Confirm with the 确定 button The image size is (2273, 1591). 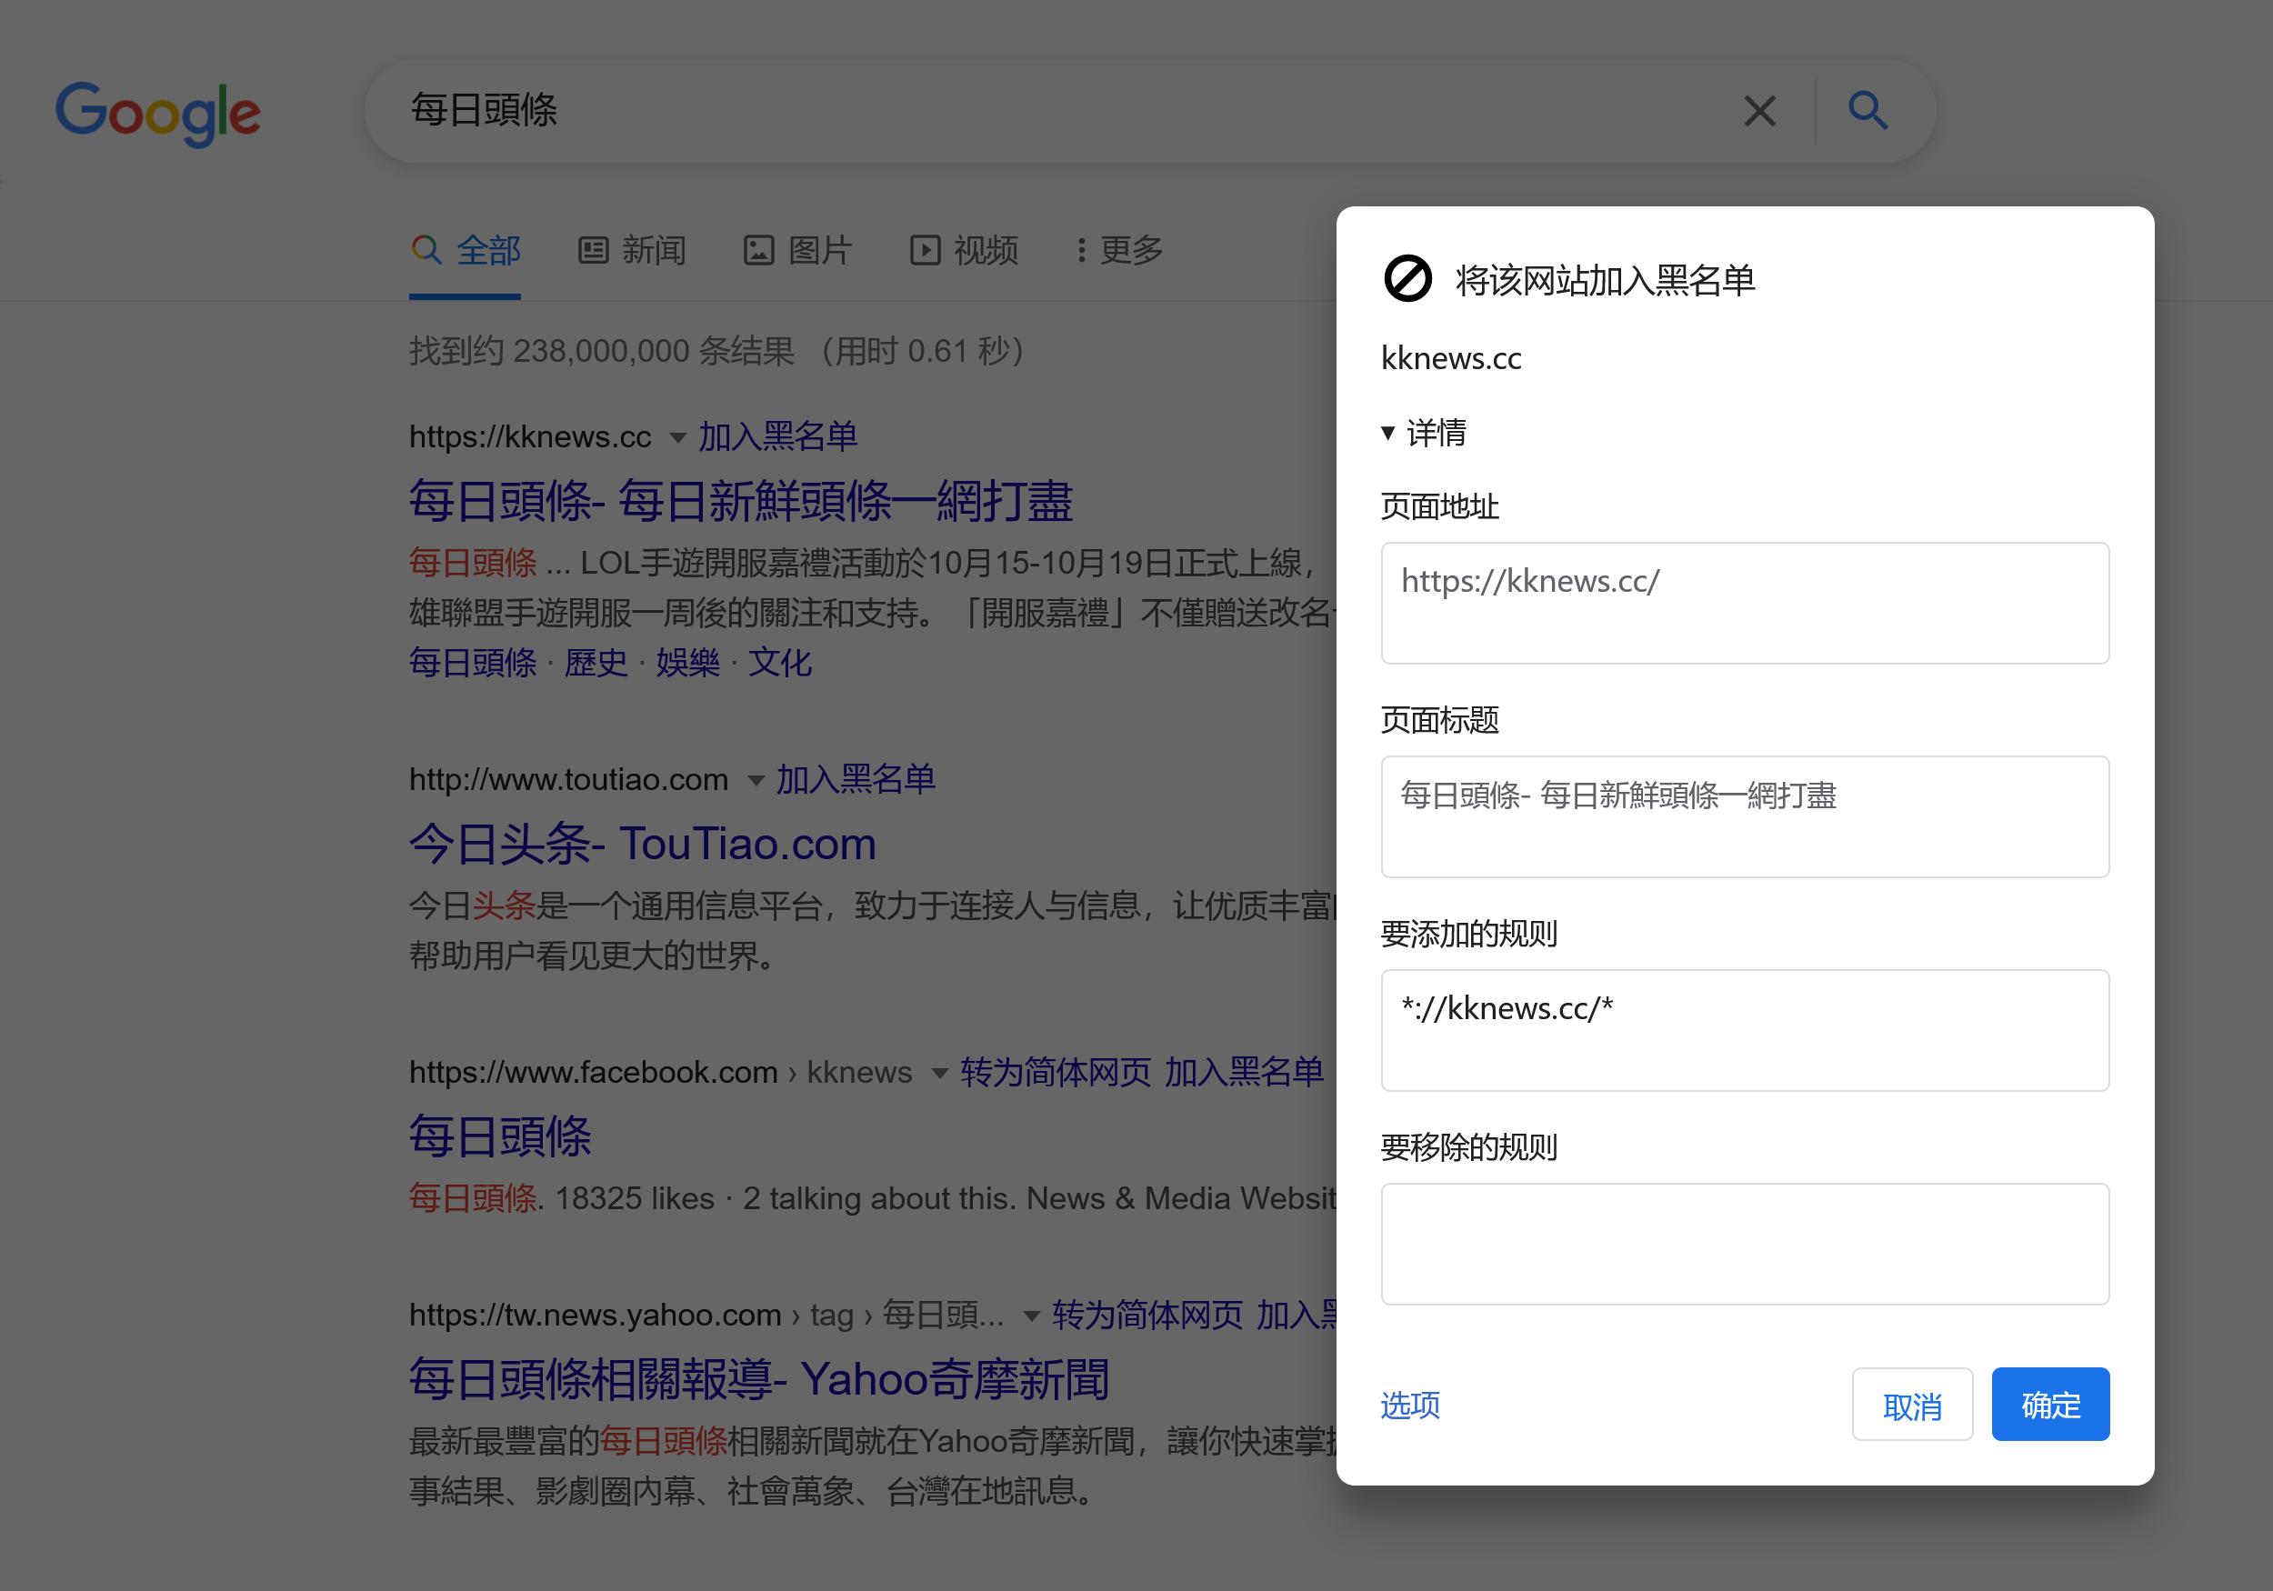point(2050,1404)
